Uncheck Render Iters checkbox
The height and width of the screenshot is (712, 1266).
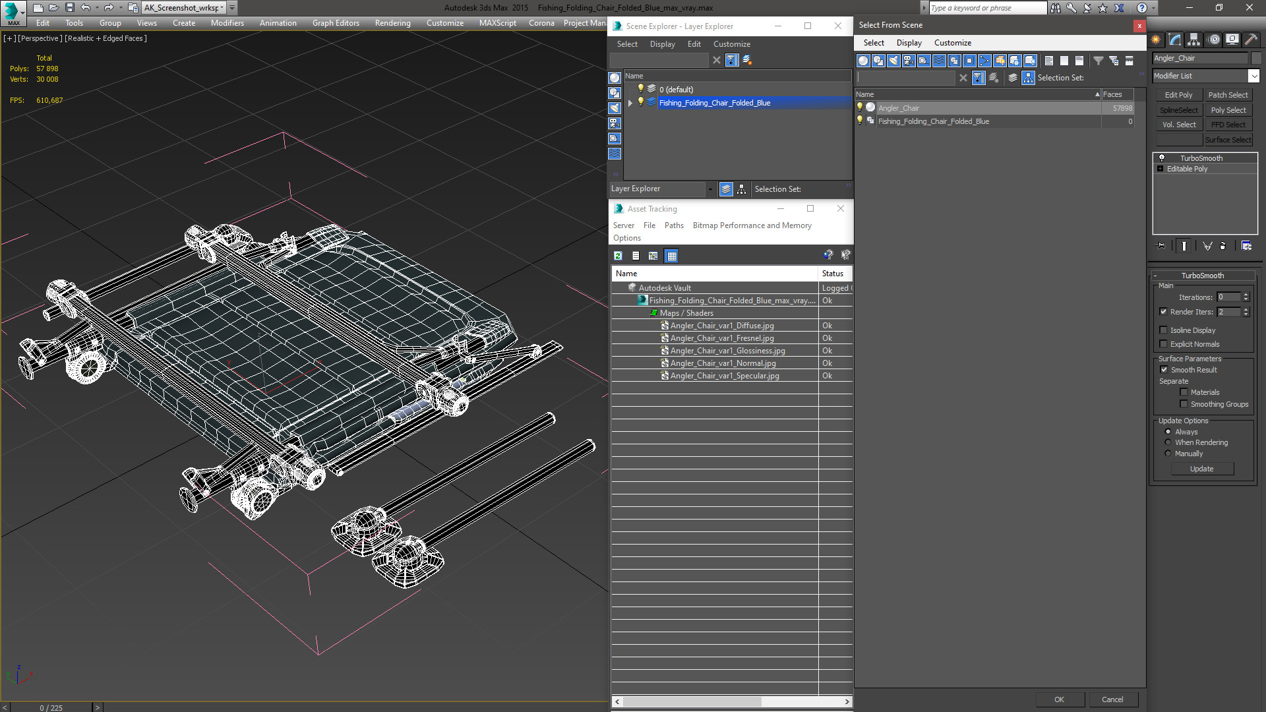pyautogui.click(x=1163, y=312)
